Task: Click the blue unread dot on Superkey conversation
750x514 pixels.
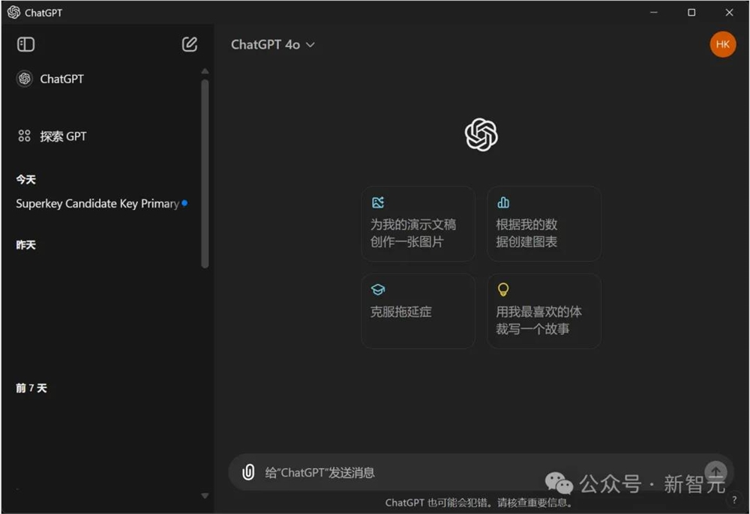Action: (184, 203)
